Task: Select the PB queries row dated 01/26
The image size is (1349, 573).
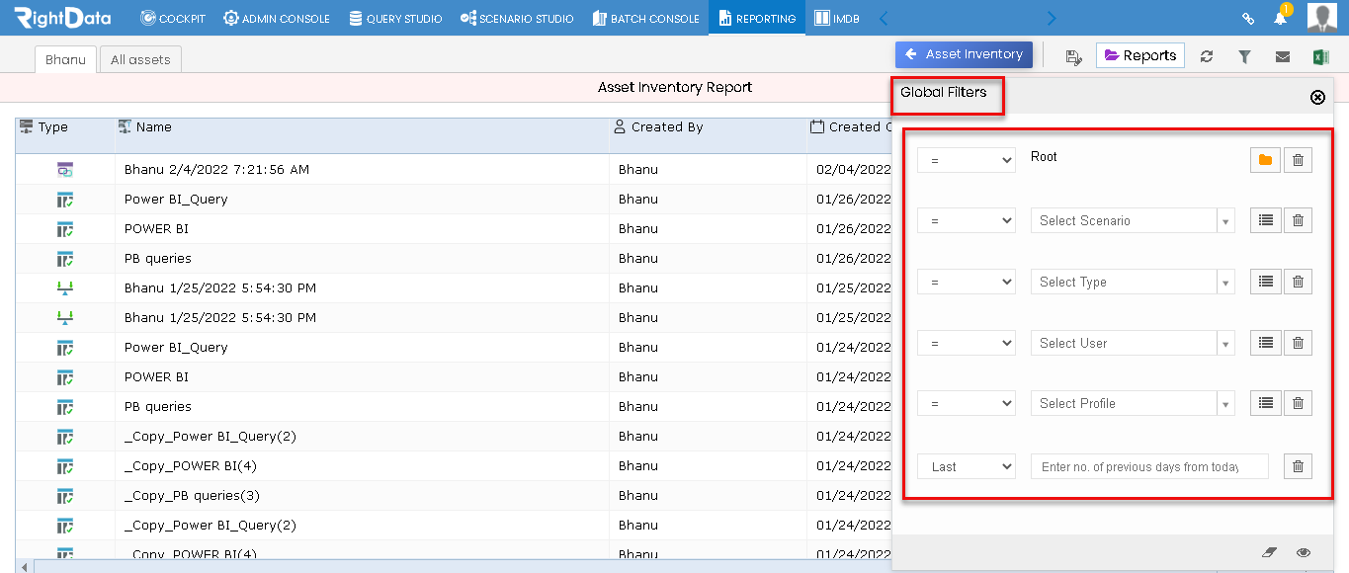Action: [454, 258]
